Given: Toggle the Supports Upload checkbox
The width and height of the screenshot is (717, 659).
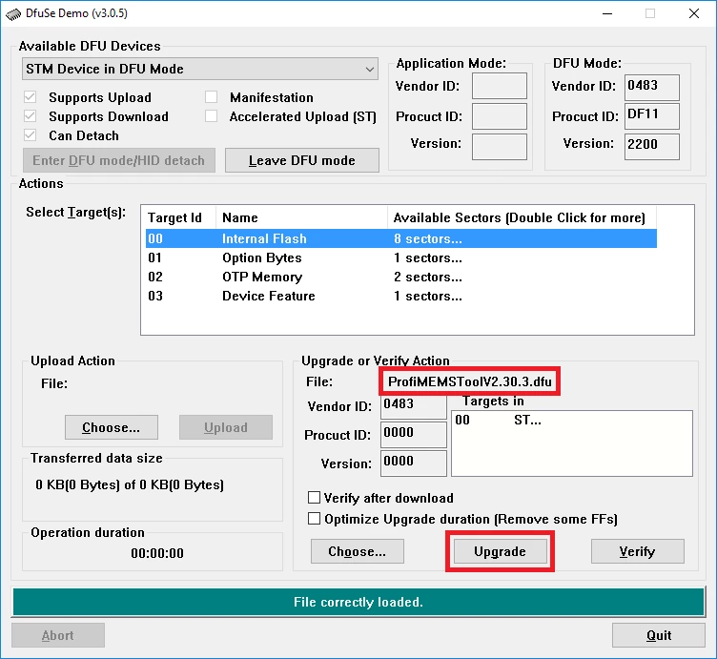Looking at the screenshot, I should 31,97.
